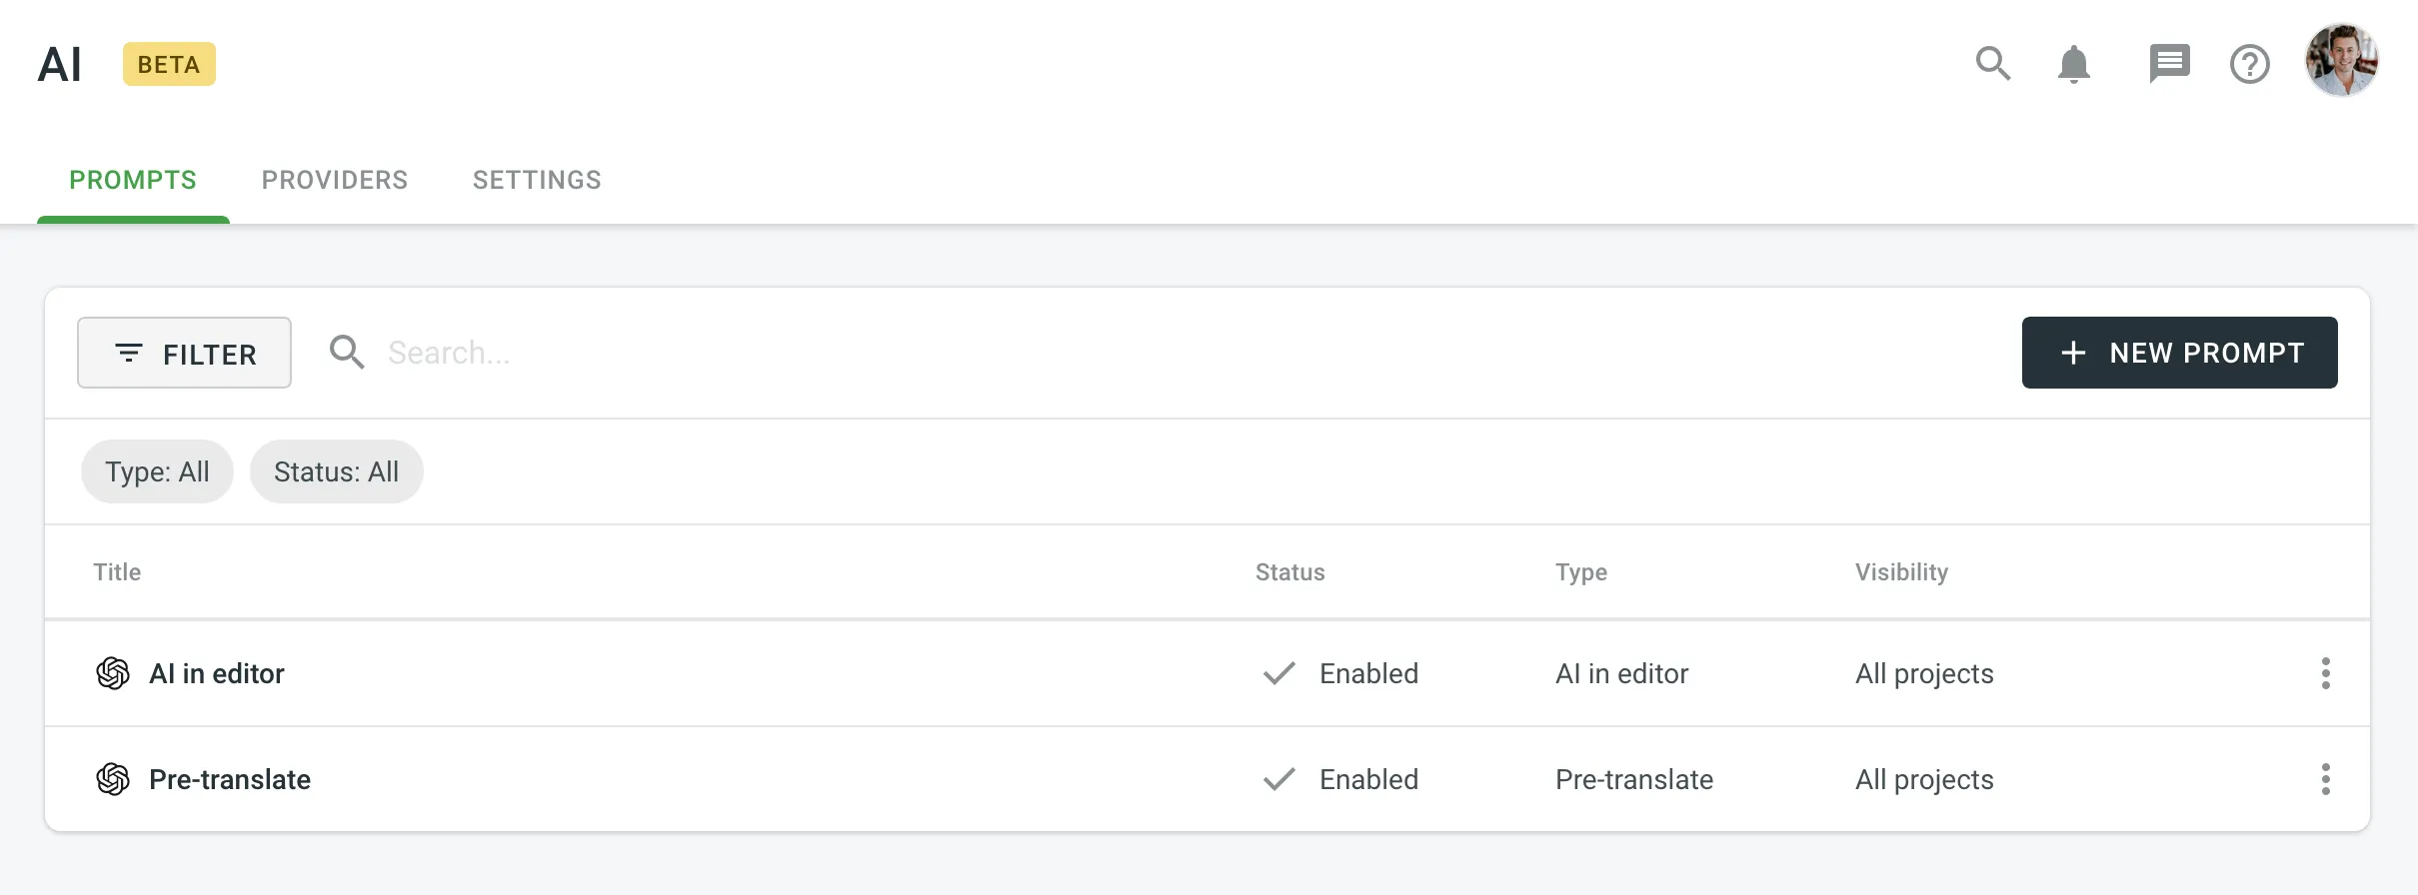2418x895 pixels.
Task: Open the Type: All filter chip
Action: point(157,471)
